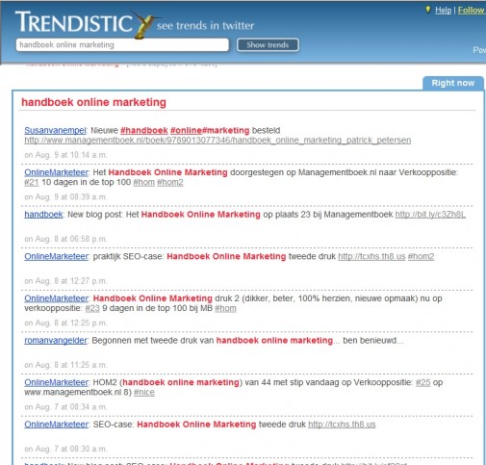Click timestamp 'on Aug. 9 at 10:14 a.m.'
Image resolution: width=486 pixels, height=465 pixels.
(65, 155)
